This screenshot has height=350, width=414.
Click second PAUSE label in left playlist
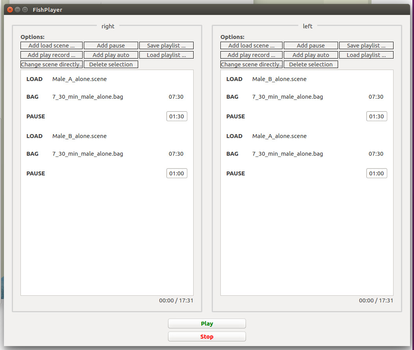[x=235, y=173]
